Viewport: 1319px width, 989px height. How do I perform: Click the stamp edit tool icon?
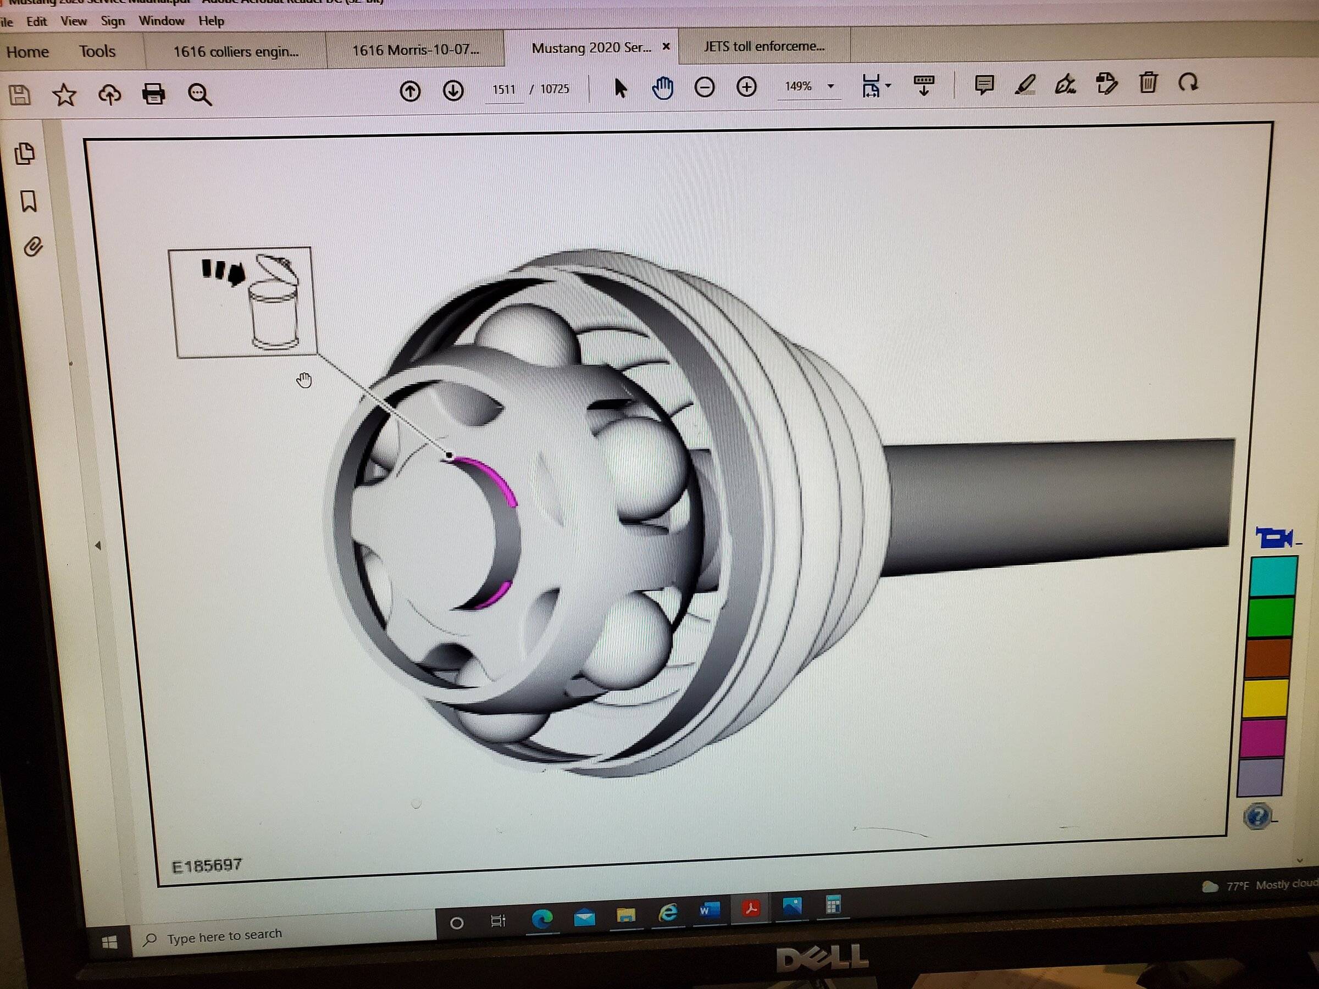(x=1107, y=83)
